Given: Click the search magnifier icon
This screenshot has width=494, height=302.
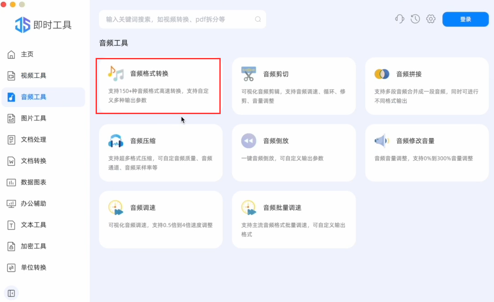Looking at the screenshot, I should [258, 19].
